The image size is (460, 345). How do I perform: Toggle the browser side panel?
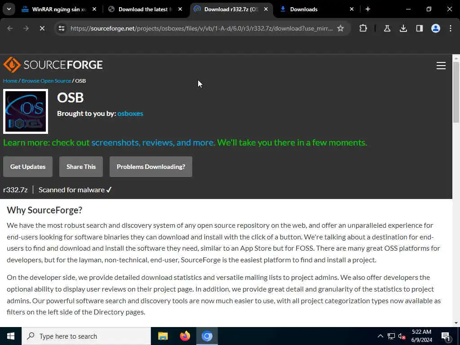coord(420,28)
